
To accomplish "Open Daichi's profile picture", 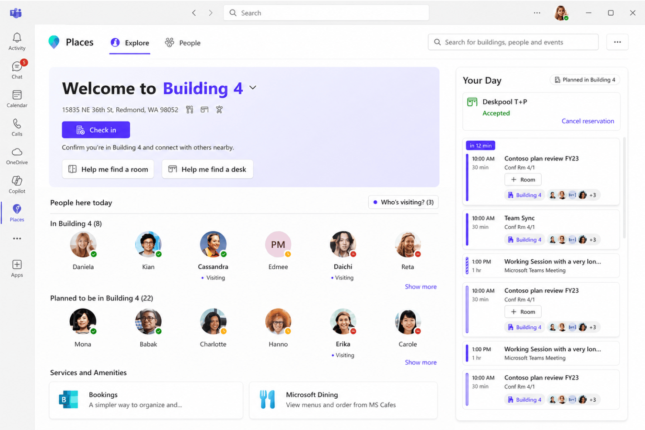I will (x=343, y=244).
